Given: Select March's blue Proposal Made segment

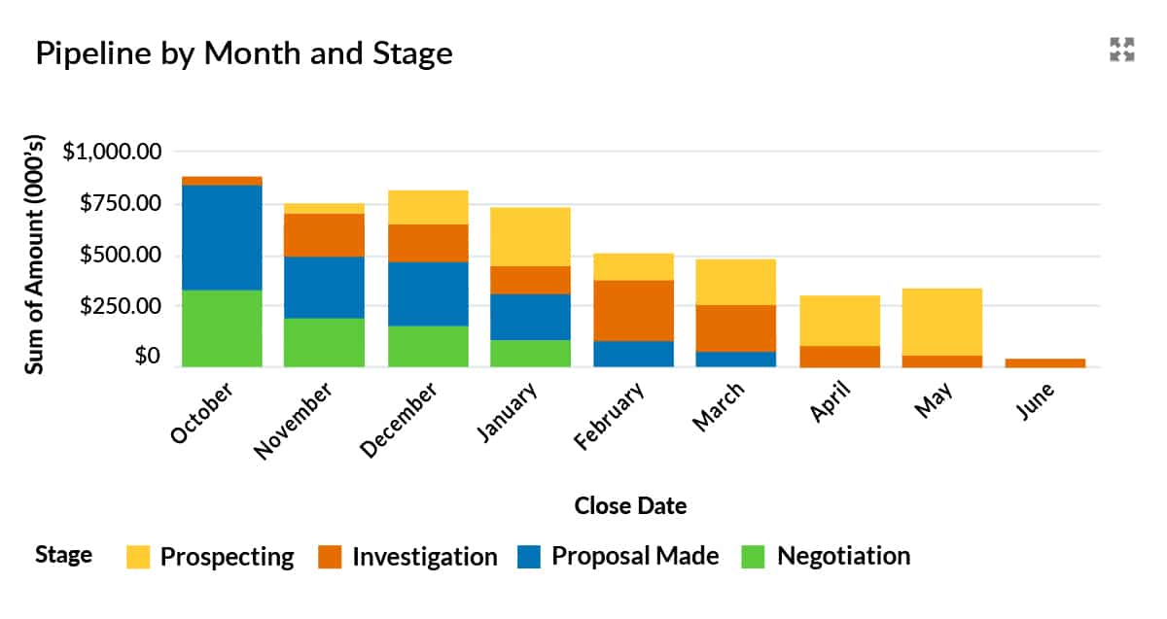Looking at the screenshot, I should [x=735, y=359].
